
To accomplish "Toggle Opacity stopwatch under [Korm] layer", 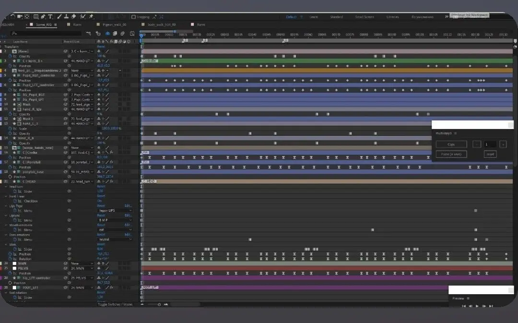I will click(x=10, y=56).
